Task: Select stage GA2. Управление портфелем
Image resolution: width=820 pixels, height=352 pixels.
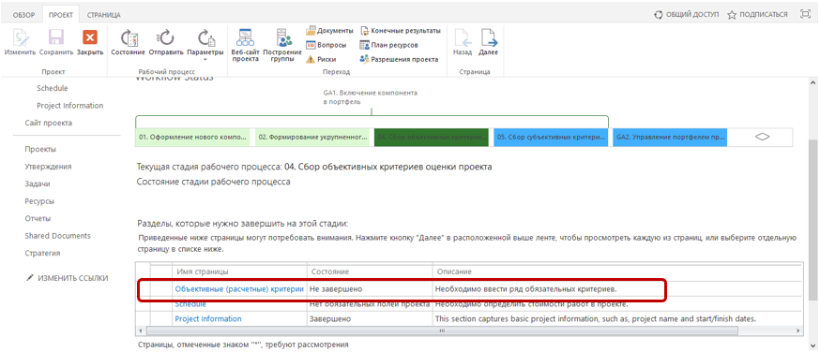Action: pyautogui.click(x=670, y=138)
